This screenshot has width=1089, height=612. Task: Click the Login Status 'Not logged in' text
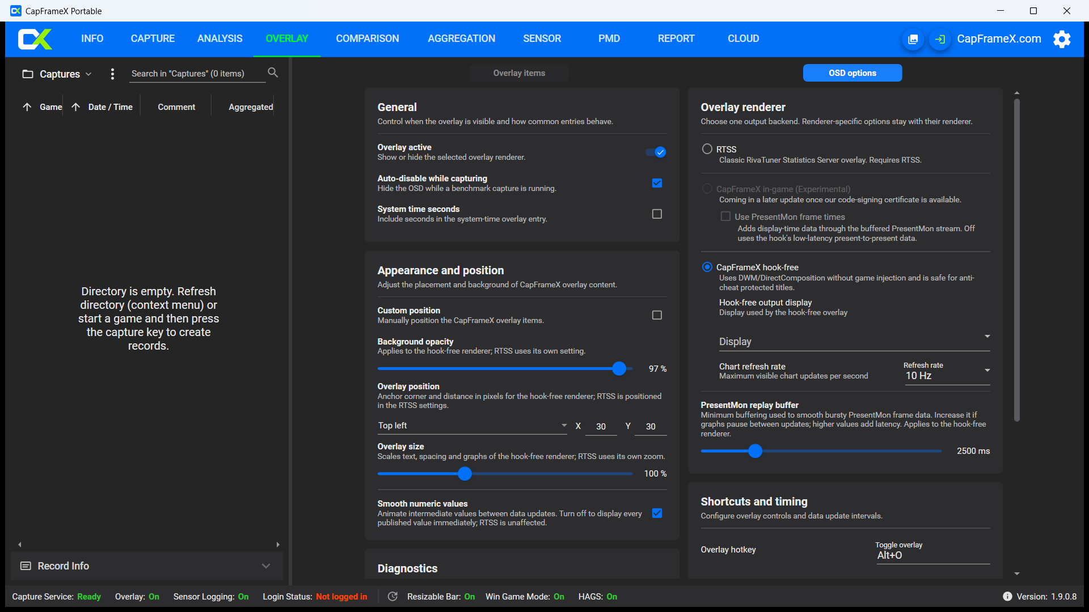(x=341, y=597)
